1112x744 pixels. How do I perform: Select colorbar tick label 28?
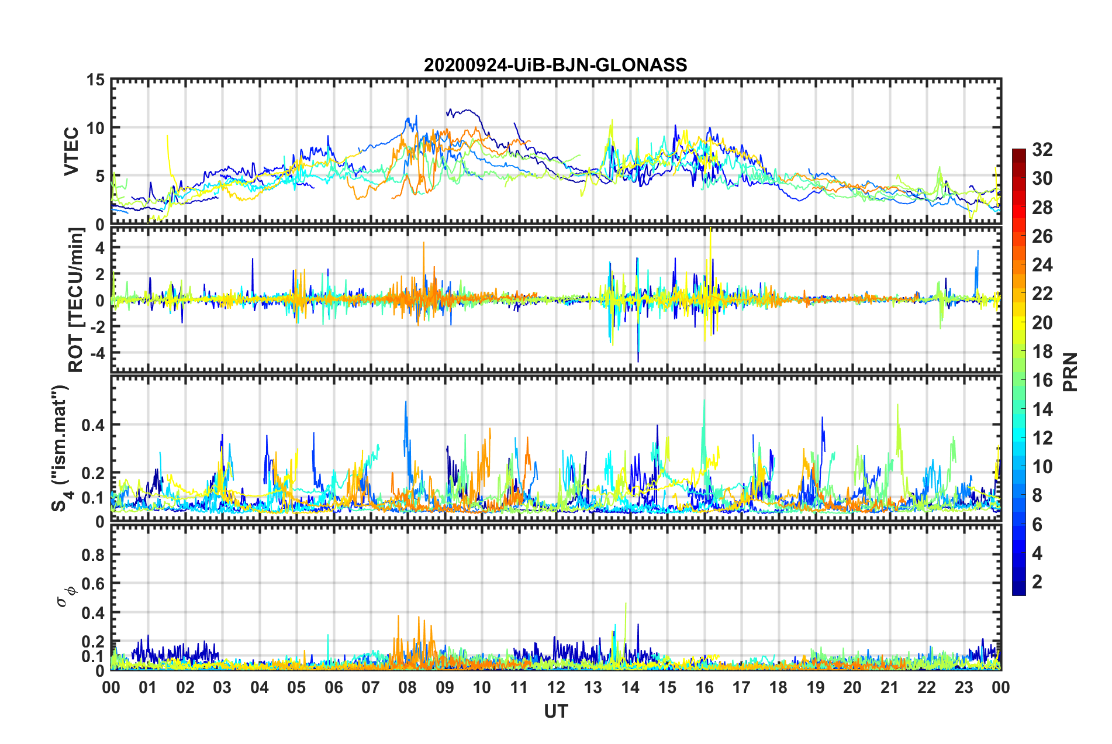coord(1042,208)
